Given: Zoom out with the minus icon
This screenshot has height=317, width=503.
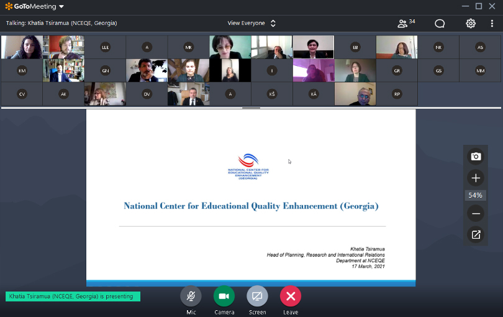Looking at the screenshot, I should (x=476, y=214).
